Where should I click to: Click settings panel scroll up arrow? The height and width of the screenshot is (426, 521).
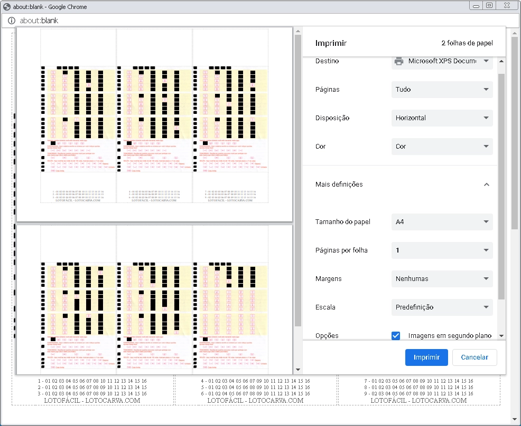tap(501, 61)
